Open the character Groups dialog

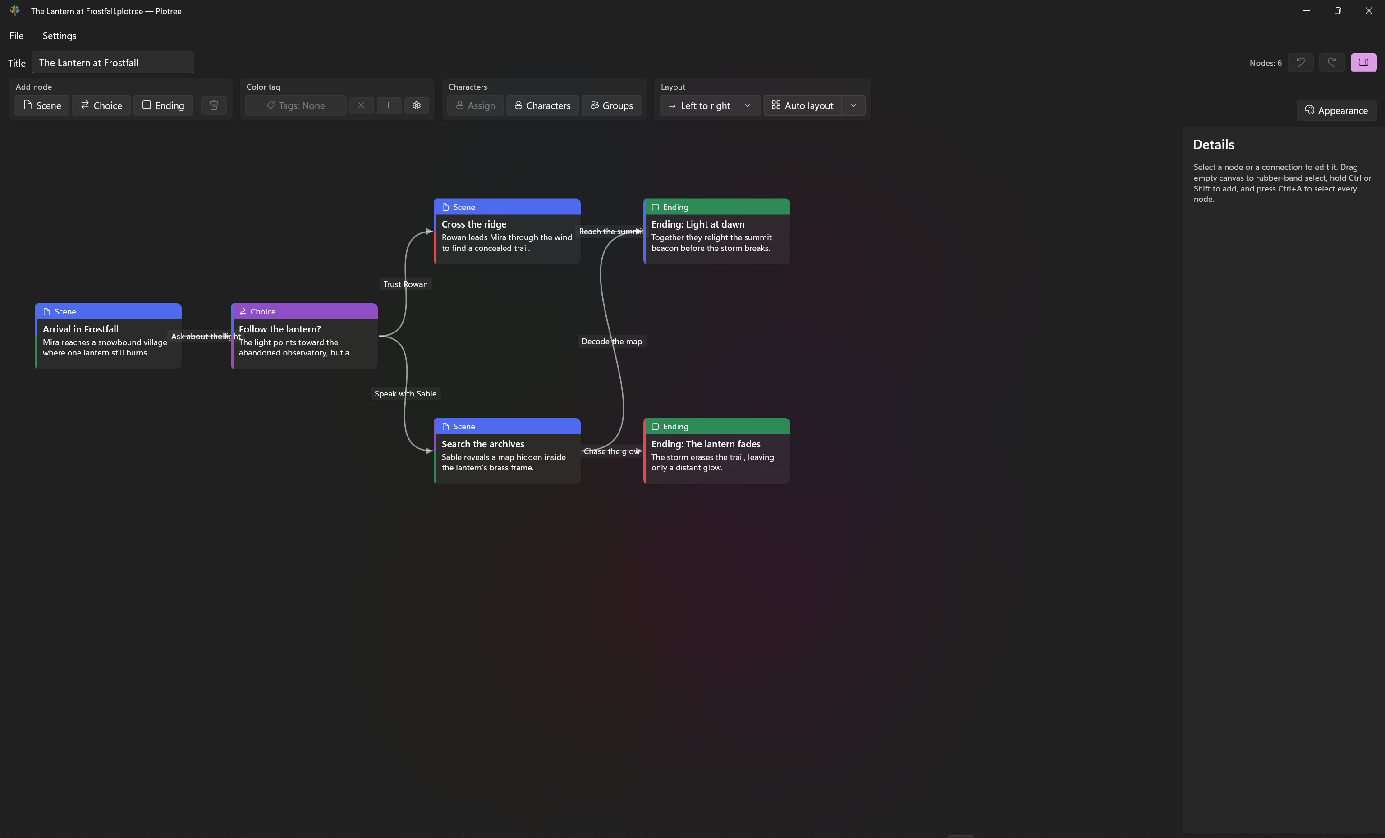(x=611, y=105)
